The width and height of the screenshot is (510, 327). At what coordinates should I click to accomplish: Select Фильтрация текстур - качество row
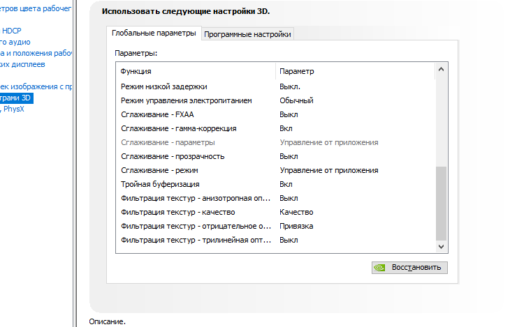(275, 213)
